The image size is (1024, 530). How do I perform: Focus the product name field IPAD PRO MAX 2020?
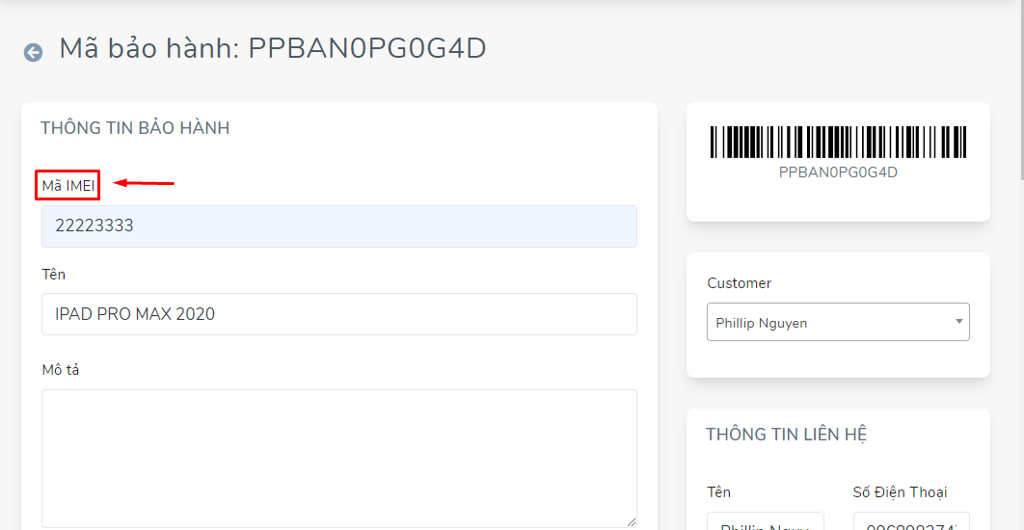[339, 314]
